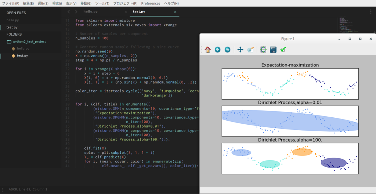Click the status bar panel switcher icon
Viewport: 376px width, 194px height.
pyautogui.click(x=3, y=190)
